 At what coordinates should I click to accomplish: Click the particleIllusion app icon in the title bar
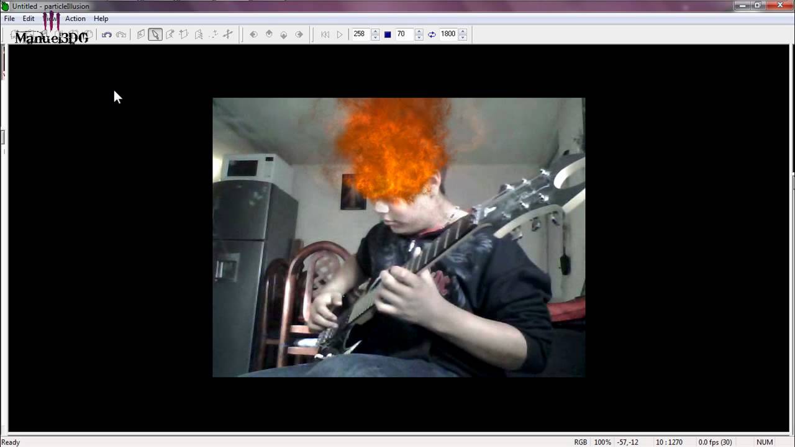(6, 6)
